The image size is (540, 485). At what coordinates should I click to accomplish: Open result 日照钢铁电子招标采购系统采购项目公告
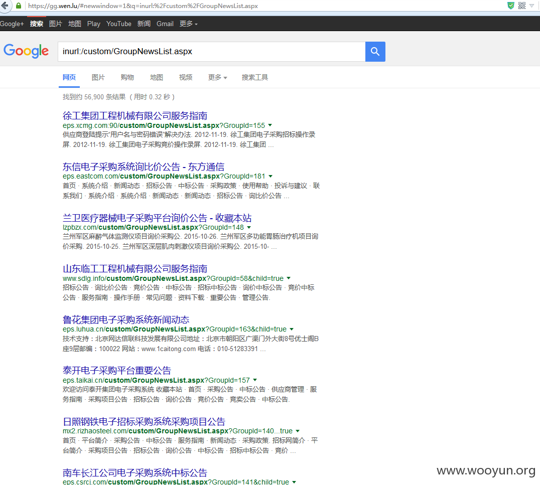(144, 422)
